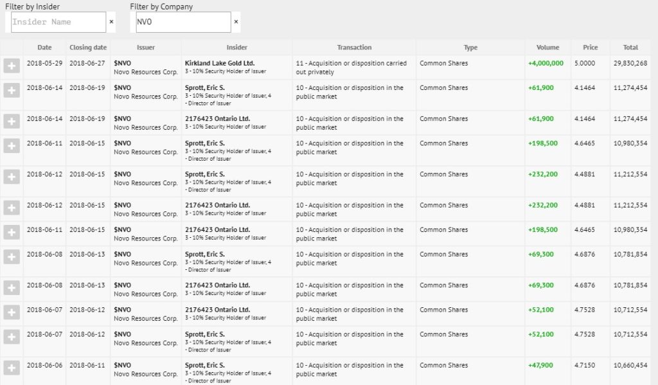658x385 pixels.
Task: Click $NVO issuer in the Kirkland Lake row
Action: [x=123, y=63]
